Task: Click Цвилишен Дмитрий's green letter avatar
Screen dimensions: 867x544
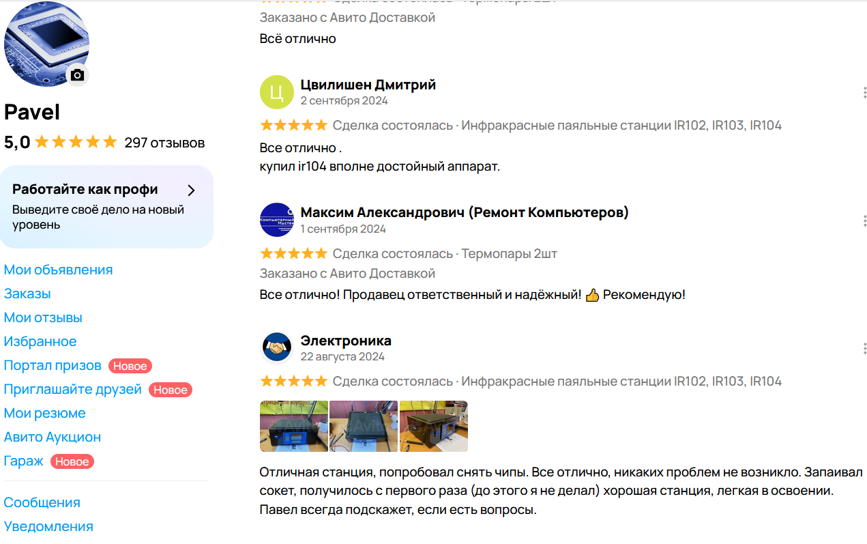Action: point(277,92)
